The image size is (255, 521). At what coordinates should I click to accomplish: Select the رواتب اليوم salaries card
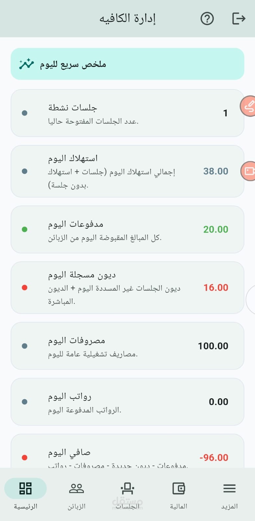(x=127, y=402)
